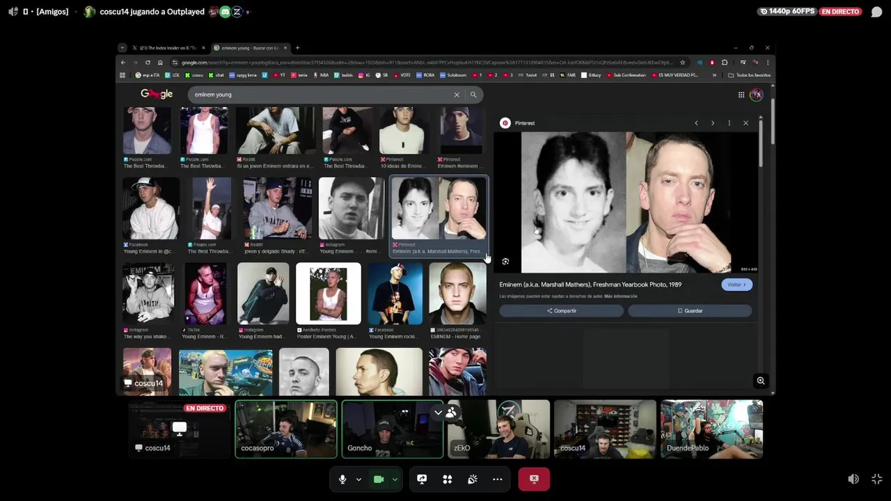891x501 pixels.
Task: Click the Compartir button
Action: point(561,311)
